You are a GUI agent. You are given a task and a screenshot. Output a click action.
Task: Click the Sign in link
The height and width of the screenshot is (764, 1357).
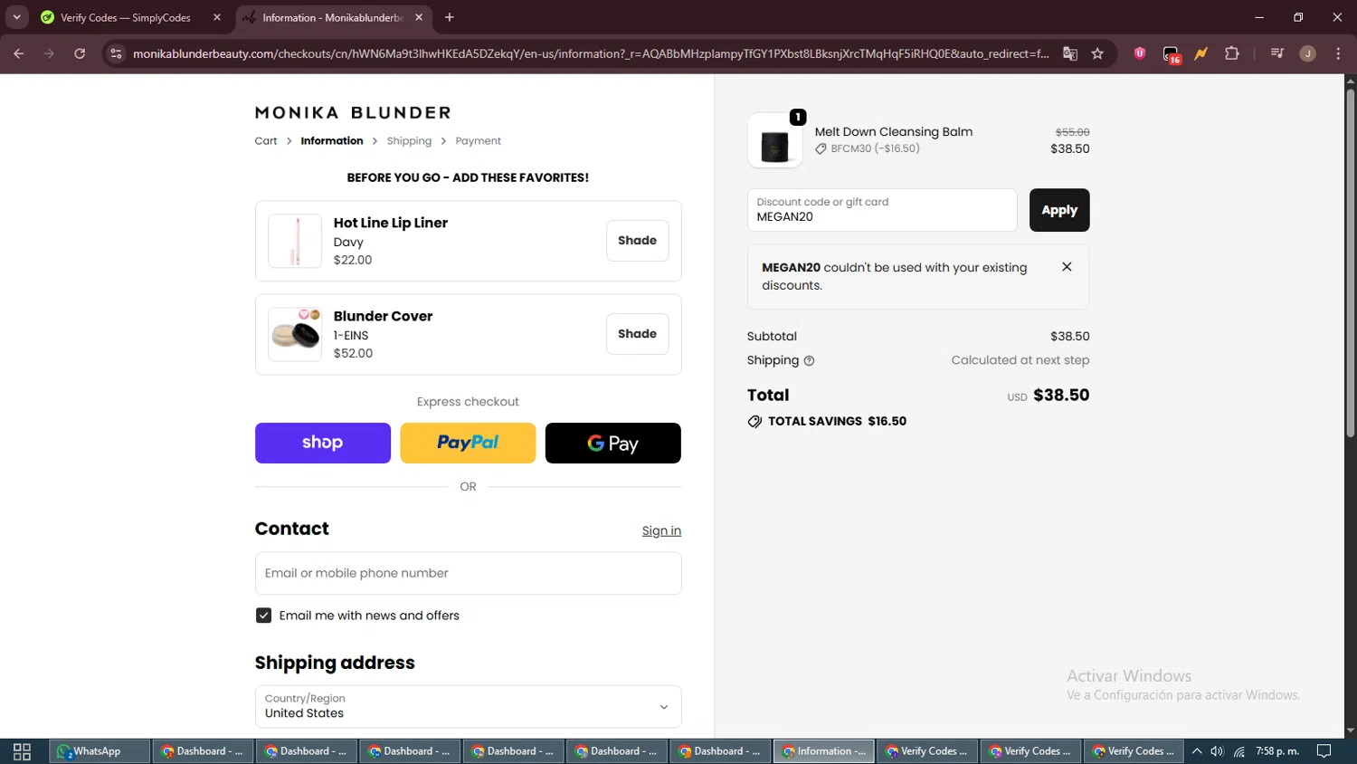tap(661, 531)
